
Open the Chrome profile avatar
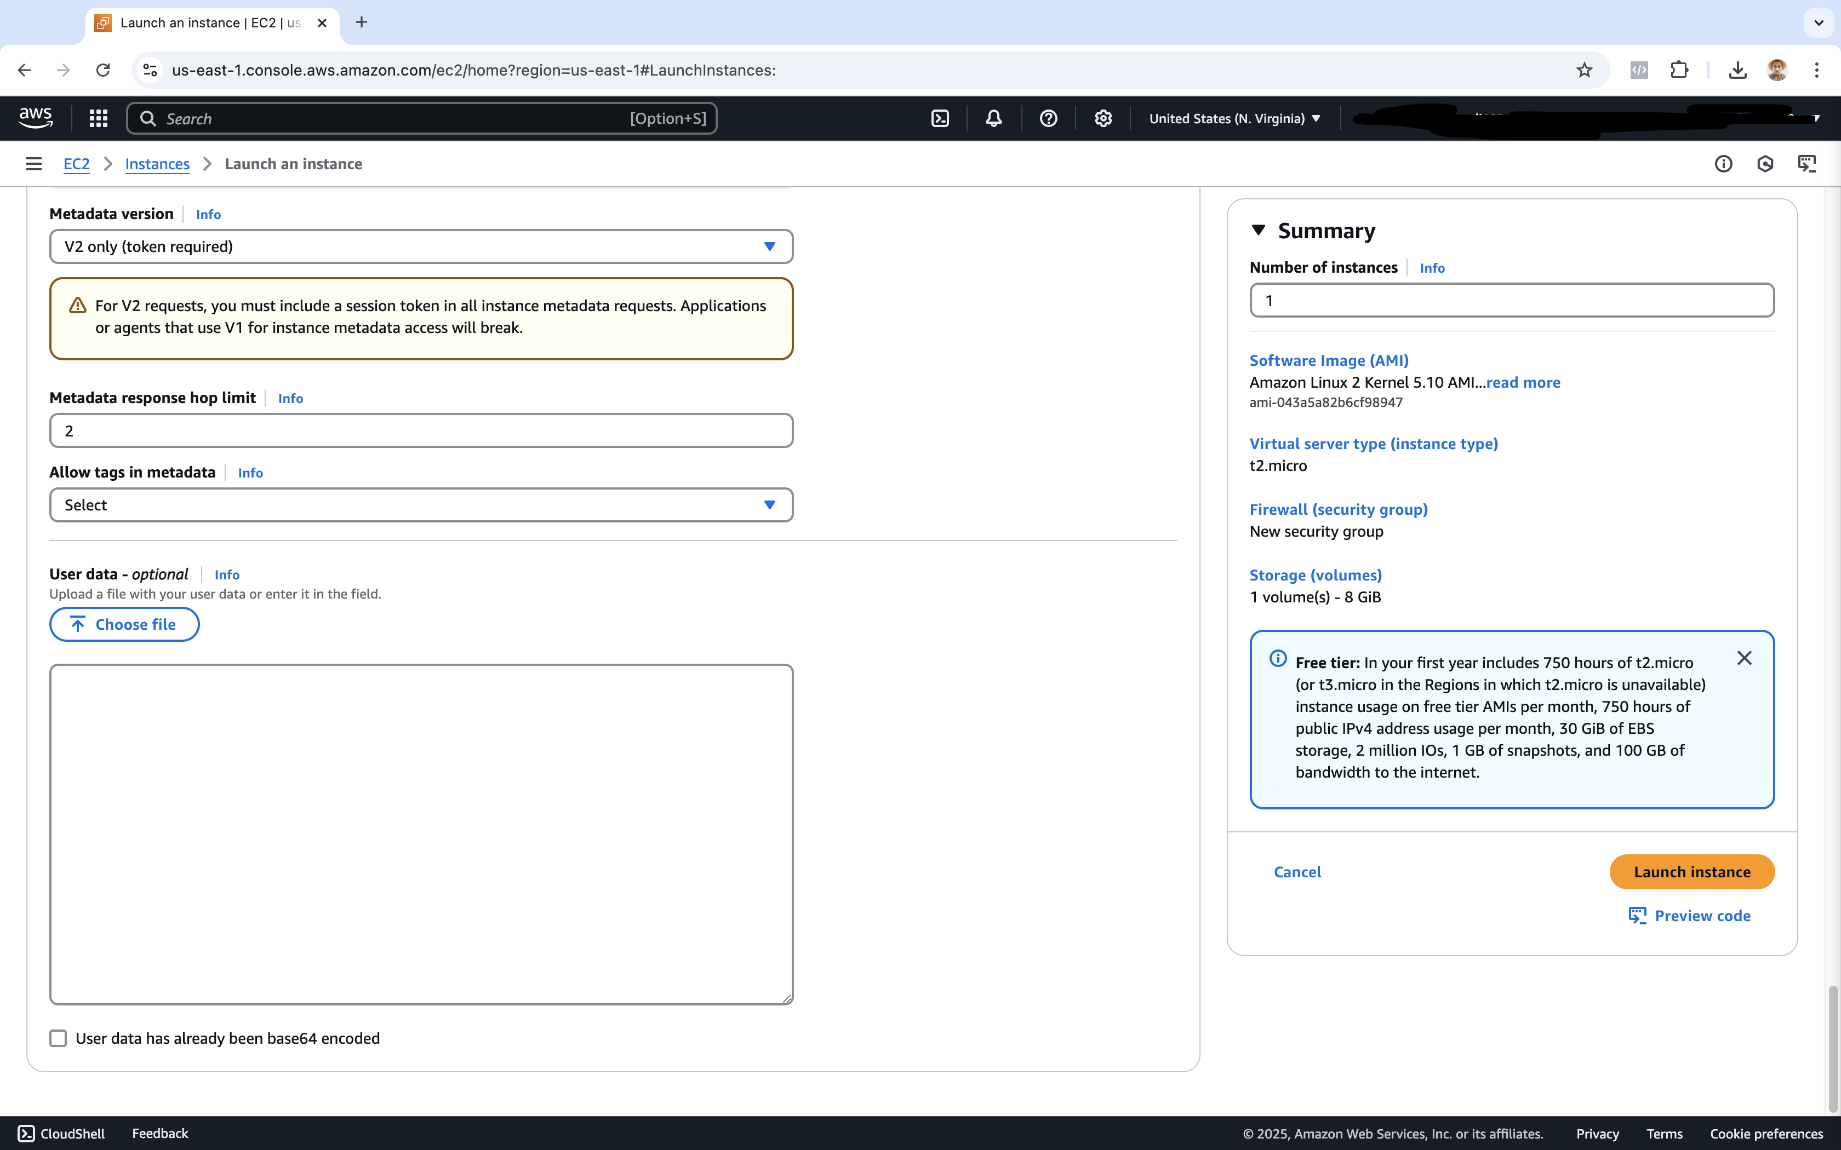click(x=1777, y=70)
